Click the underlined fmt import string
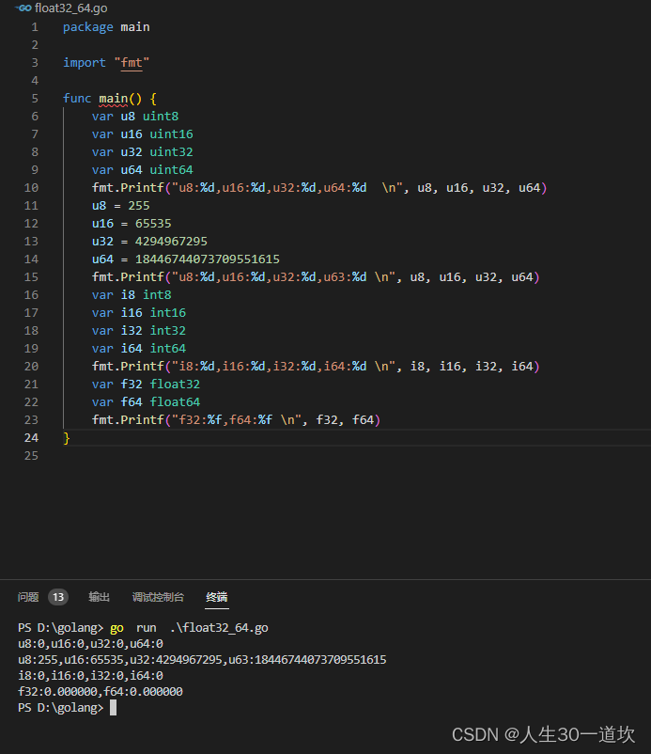 (132, 62)
